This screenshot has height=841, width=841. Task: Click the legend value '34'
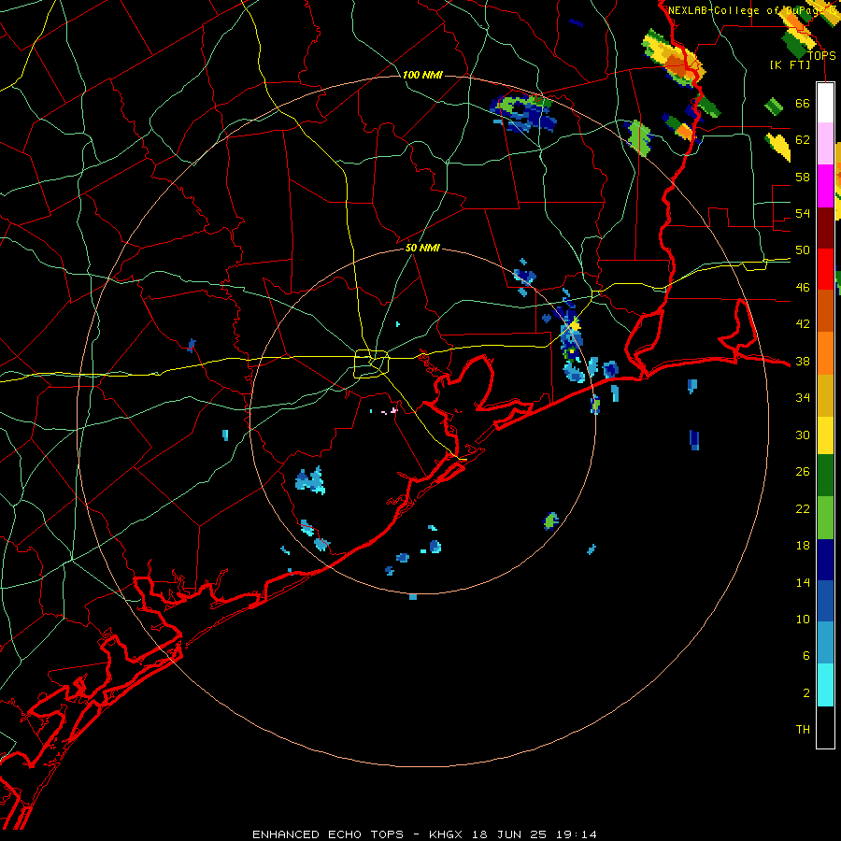click(x=803, y=398)
